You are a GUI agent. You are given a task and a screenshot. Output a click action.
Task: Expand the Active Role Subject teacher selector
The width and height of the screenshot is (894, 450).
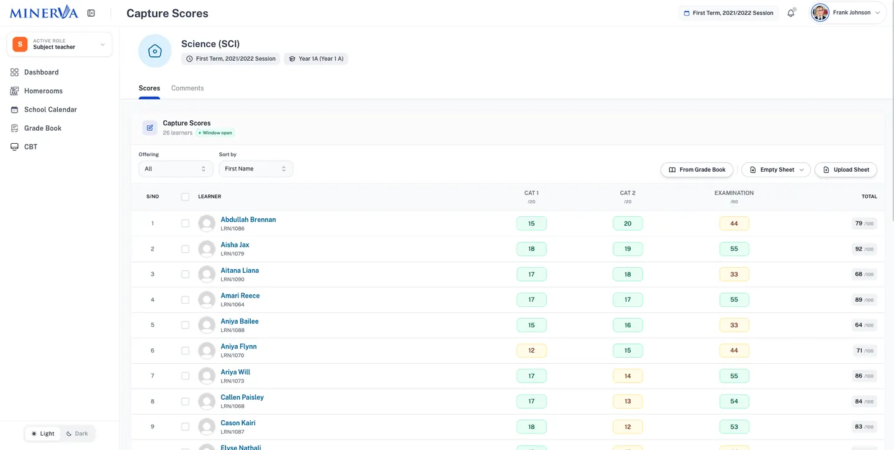(x=60, y=45)
